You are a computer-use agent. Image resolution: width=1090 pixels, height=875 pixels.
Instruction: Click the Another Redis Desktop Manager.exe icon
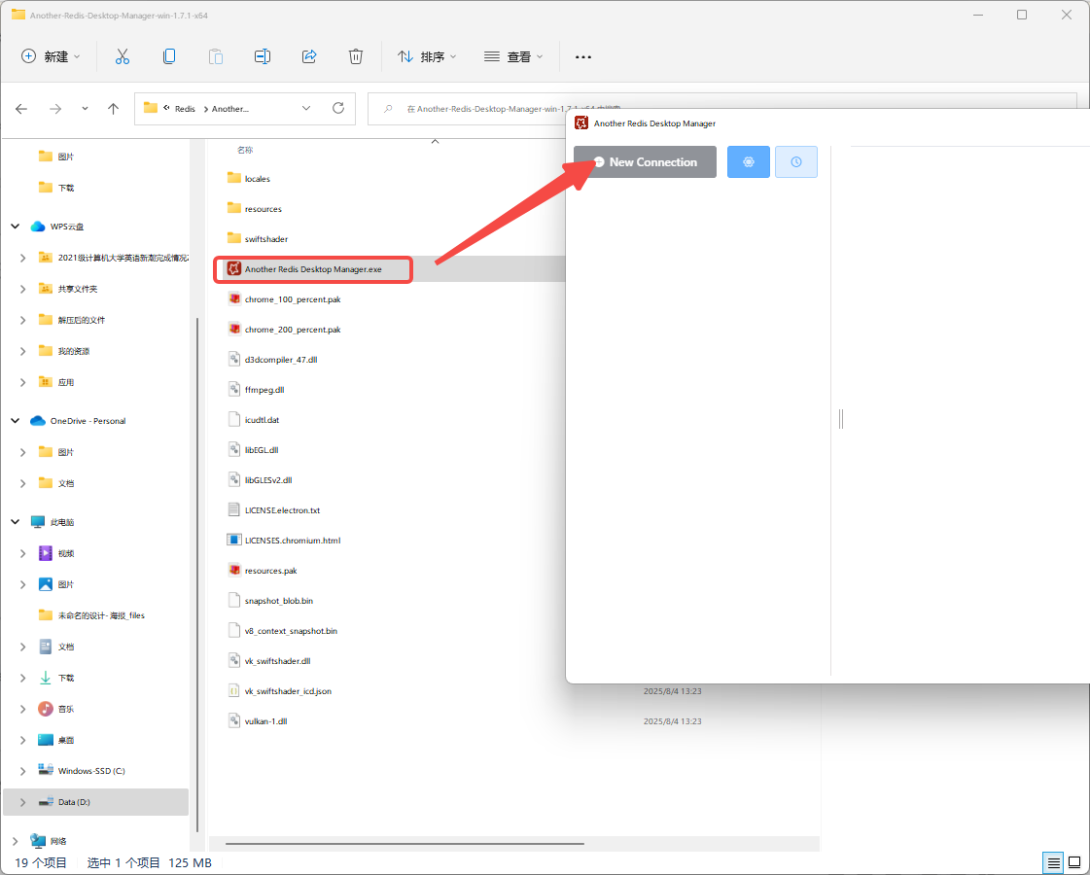[x=234, y=269]
